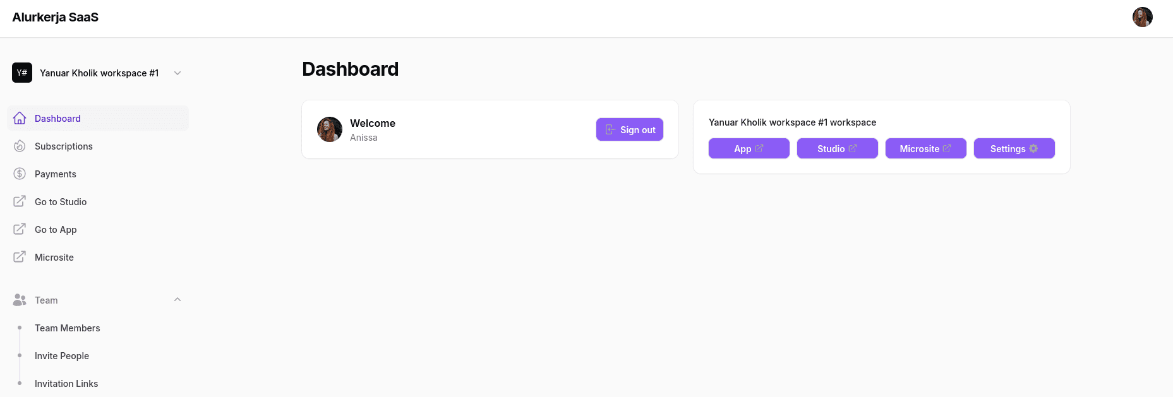Click the Go to App external-link icon

tap(20, 229)
